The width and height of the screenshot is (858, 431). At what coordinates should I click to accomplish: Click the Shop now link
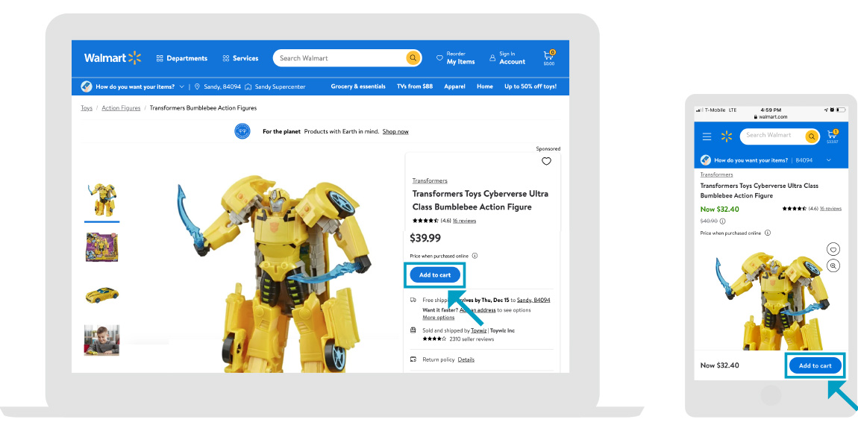[x=395, y=132]
